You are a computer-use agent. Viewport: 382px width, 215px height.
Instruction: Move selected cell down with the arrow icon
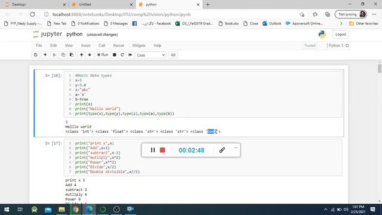click(x=90, y=55)
